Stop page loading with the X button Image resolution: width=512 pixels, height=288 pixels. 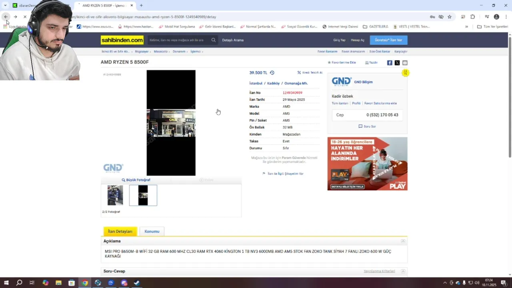pyautogui.click(x=25, y=17)
